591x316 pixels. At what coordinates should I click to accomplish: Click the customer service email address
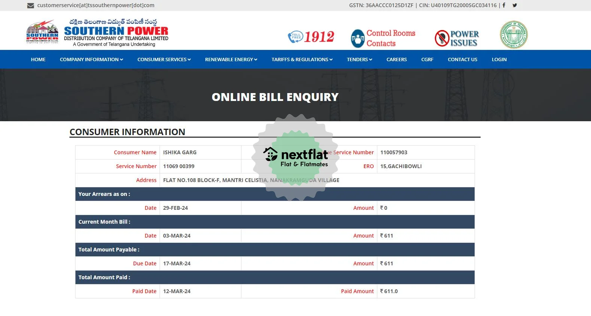coord(96,5)
